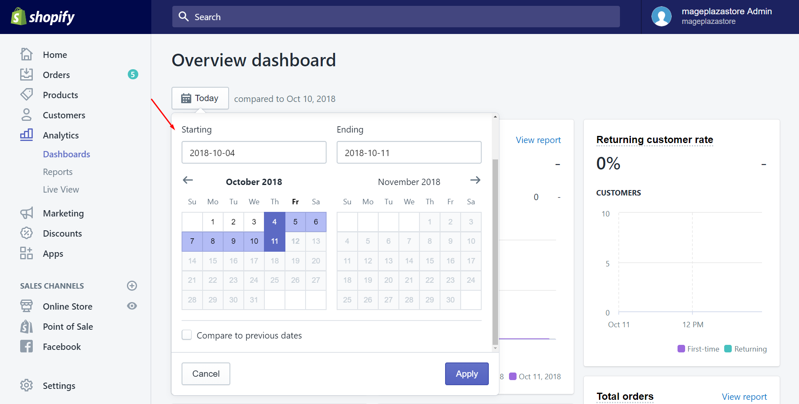
Task: Open Products in the sidebar
Action: click(x=61, y=95)
